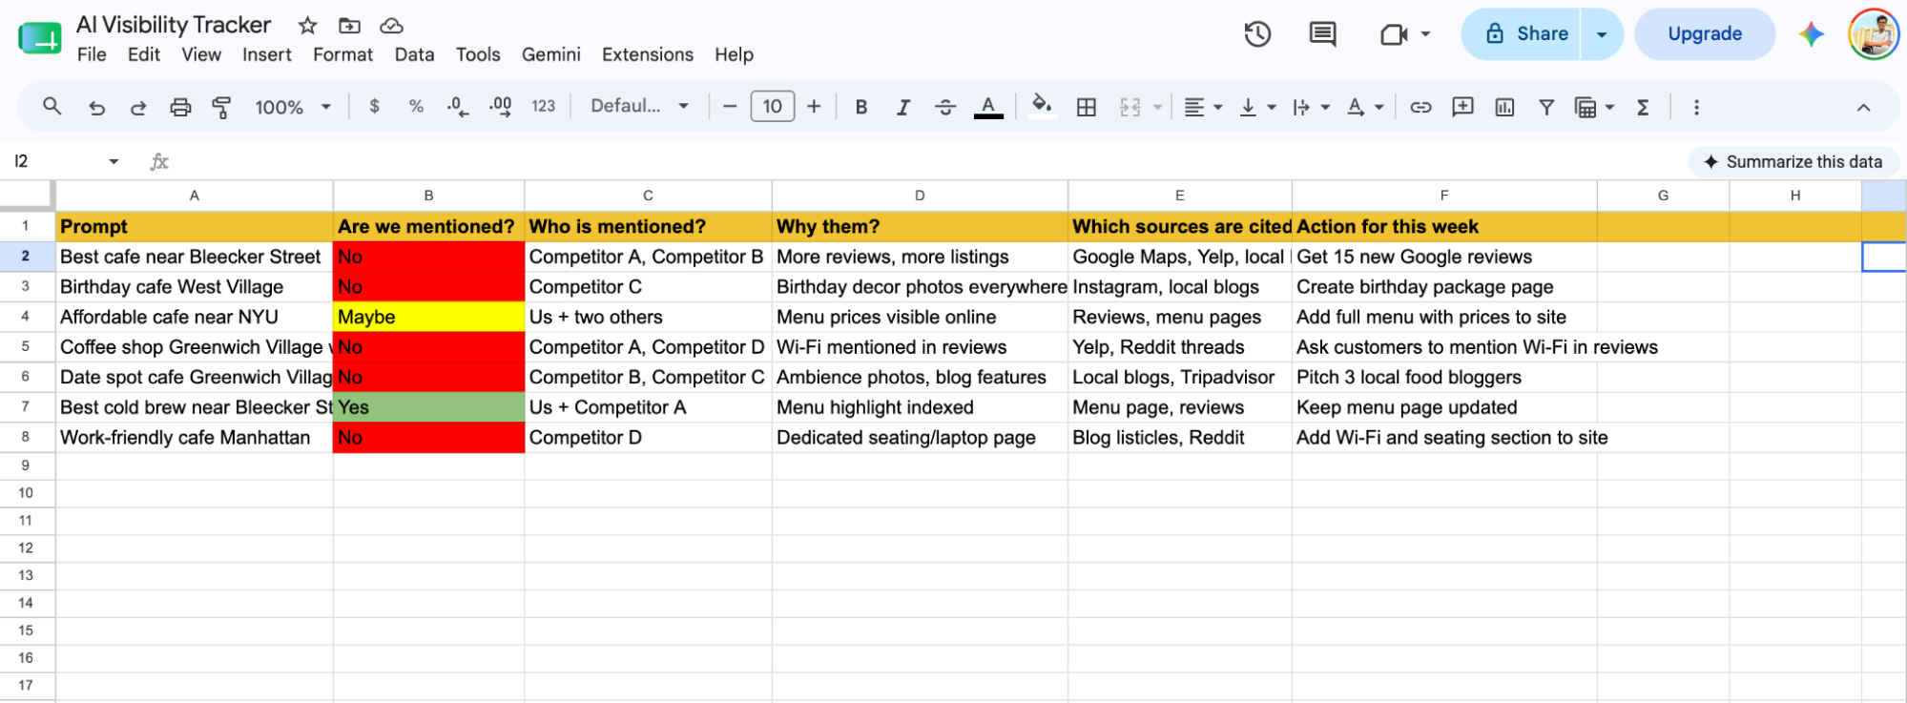Screen dimensions: 1907x703
Task: Insert a link
Action: [1420, 107]
